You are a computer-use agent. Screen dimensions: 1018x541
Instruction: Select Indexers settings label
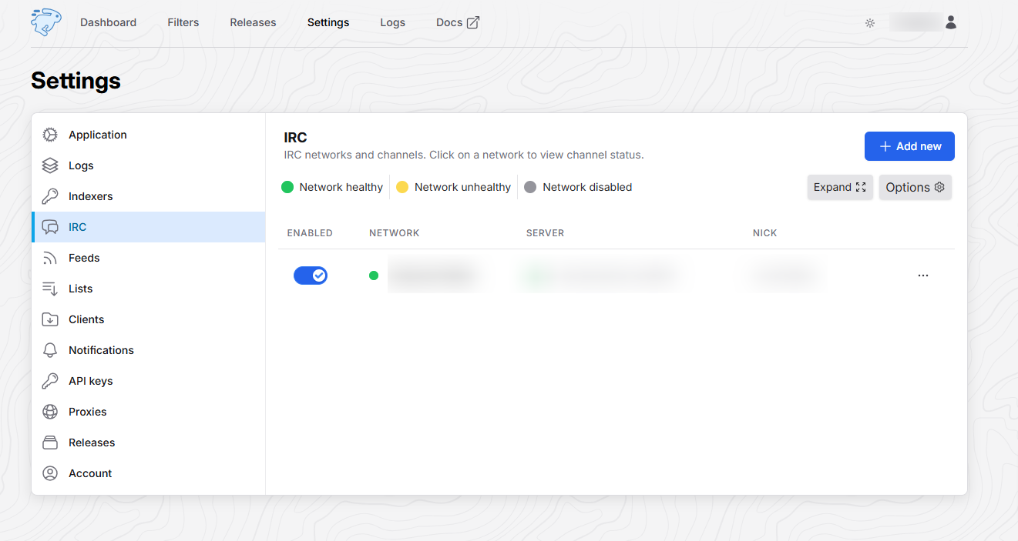coord(91,196)
